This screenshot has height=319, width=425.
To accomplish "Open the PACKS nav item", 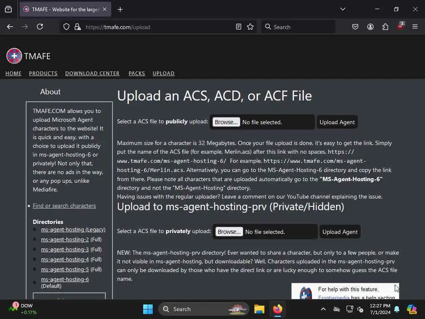I will (x=137, y=73).
